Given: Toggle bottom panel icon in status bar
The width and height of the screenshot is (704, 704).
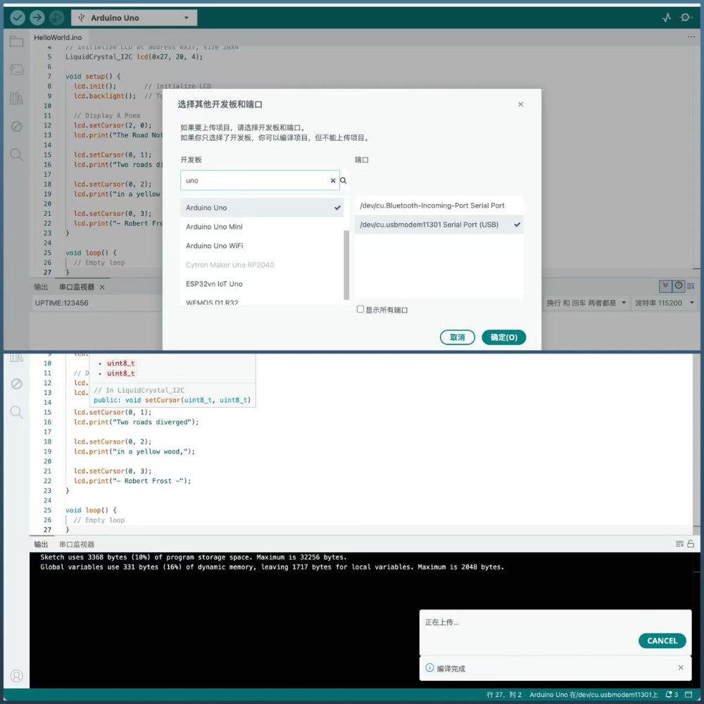Looking at the screenshot, I should (x=689, y=695).
